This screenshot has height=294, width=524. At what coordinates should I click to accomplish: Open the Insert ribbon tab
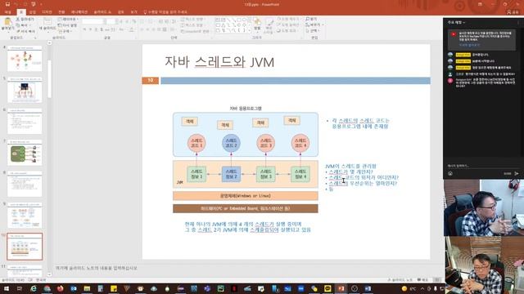(x=33, y=12)
